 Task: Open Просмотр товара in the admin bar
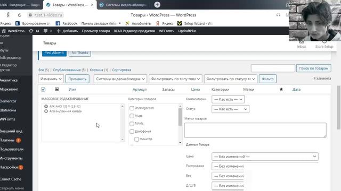click(x=96, y=31)
